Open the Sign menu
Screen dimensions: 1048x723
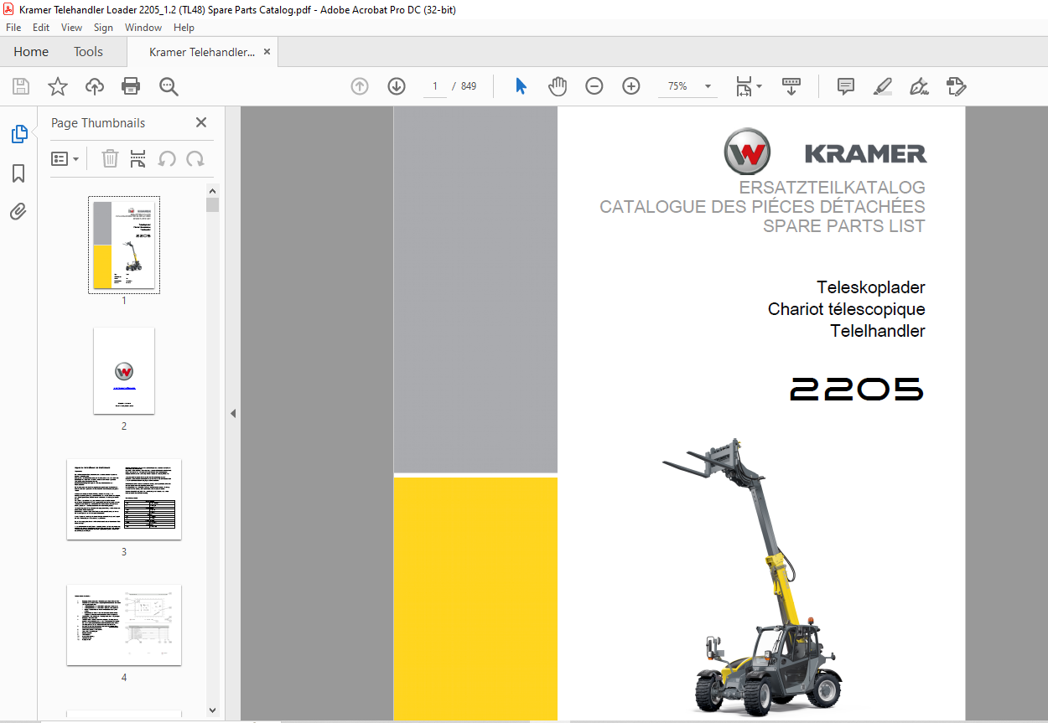(x=104, y=28)
